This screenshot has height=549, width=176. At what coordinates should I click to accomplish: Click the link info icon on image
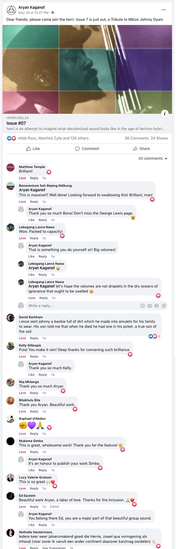pos(165,113)
